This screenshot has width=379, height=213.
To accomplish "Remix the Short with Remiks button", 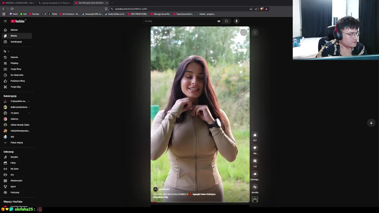I will pyautogui.click(x=255, y=187).
